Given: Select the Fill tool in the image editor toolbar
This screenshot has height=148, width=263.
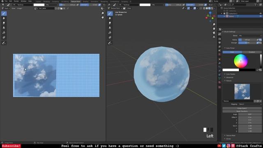Looking at the screenshot, I should tap(4, 32).
